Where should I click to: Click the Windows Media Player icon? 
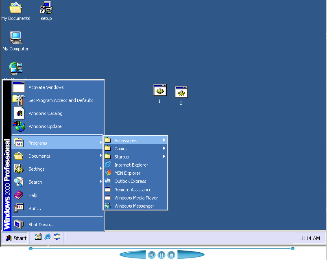[108, 197]
